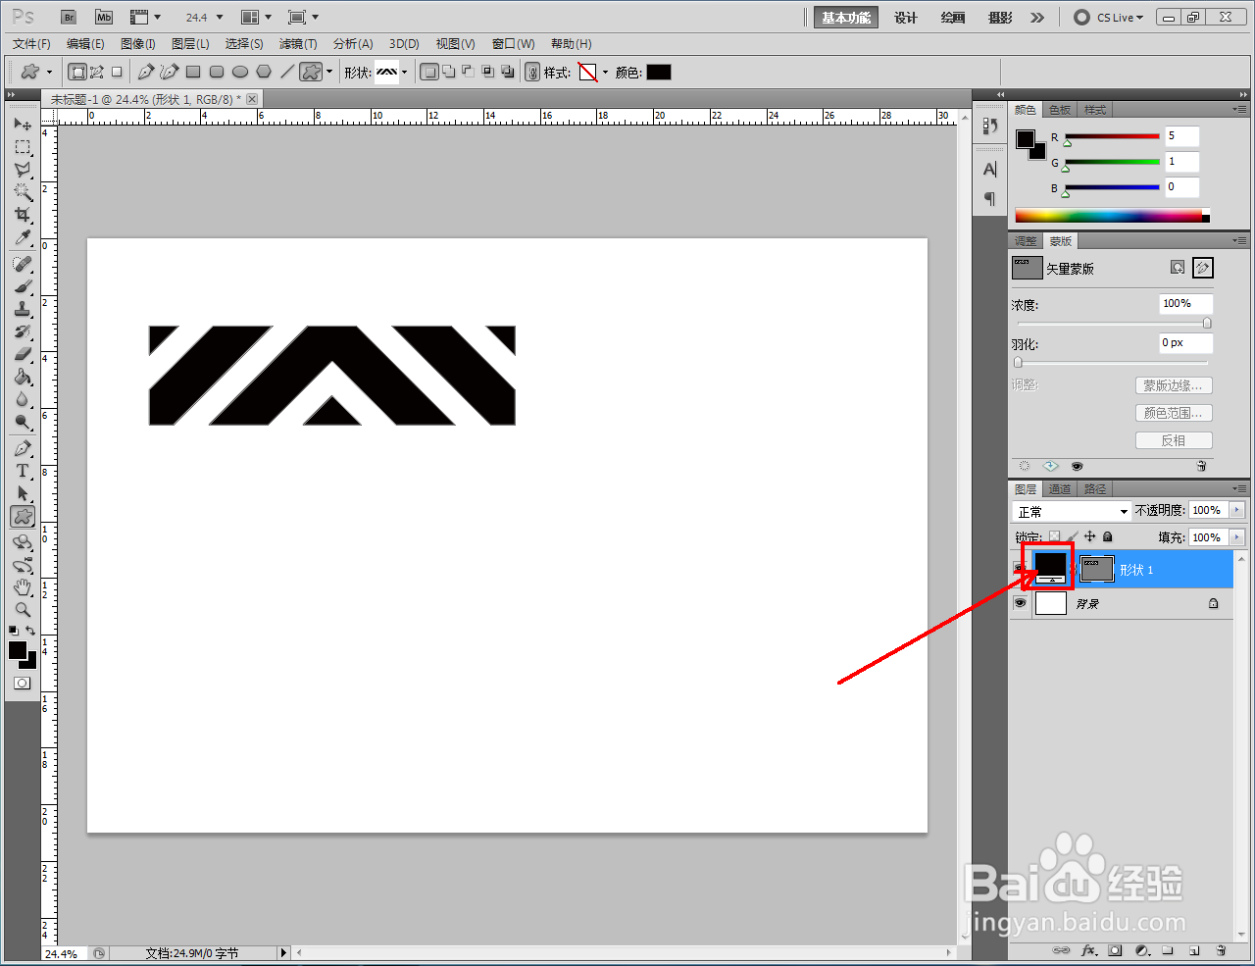The image size is (1255, 966).
Task: Create a new layer via layers panel
Action: click(1194, 950)
